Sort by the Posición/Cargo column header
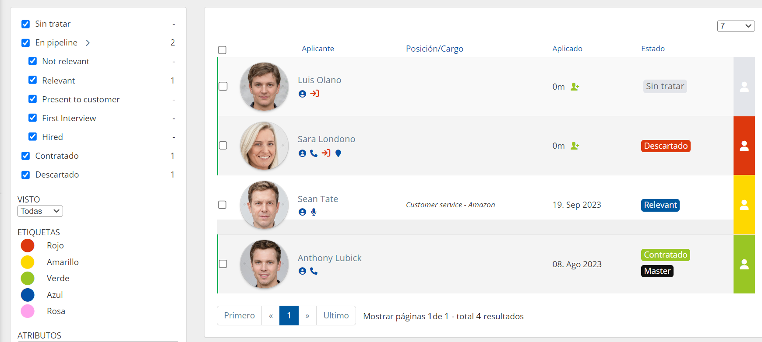This screenshot has height=342, width=762. point(434,49)
